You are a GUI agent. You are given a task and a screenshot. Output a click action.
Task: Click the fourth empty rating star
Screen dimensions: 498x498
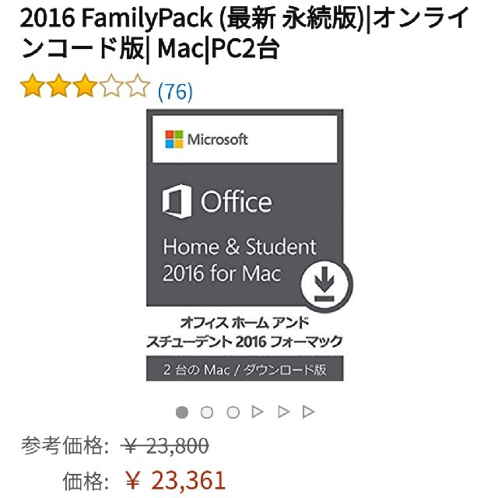(x=111, y=86)
